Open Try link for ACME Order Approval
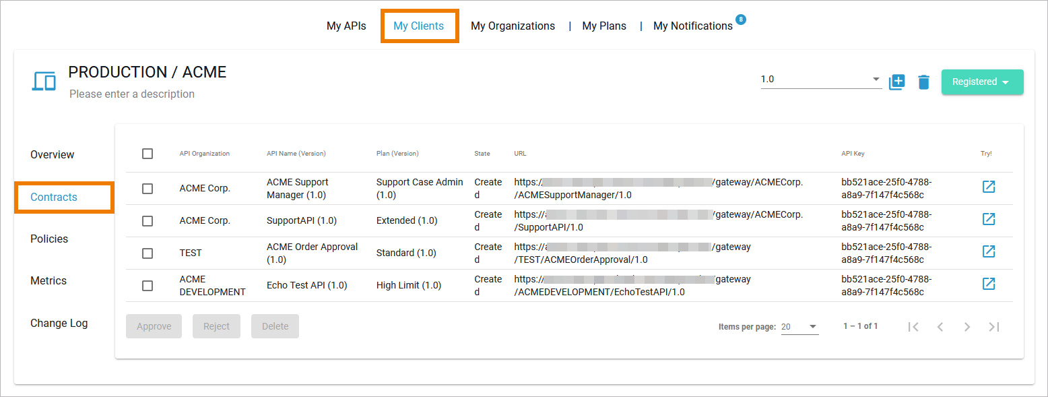1048x397 pixels. click(x=988, y=251)
